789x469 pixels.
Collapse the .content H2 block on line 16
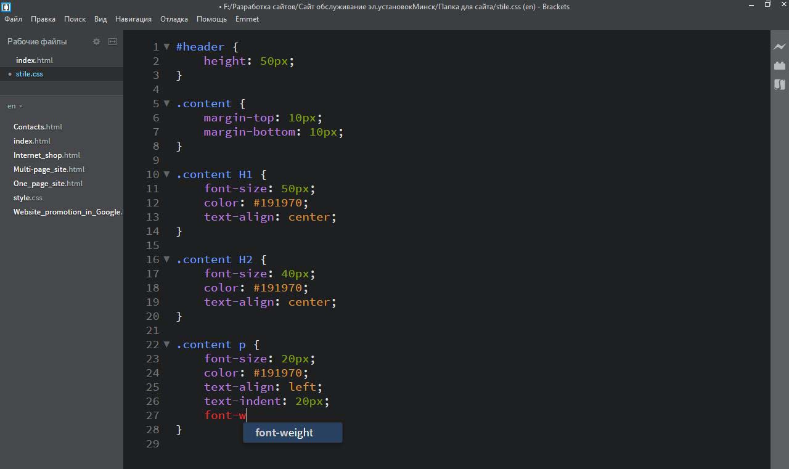coord(167,259)
